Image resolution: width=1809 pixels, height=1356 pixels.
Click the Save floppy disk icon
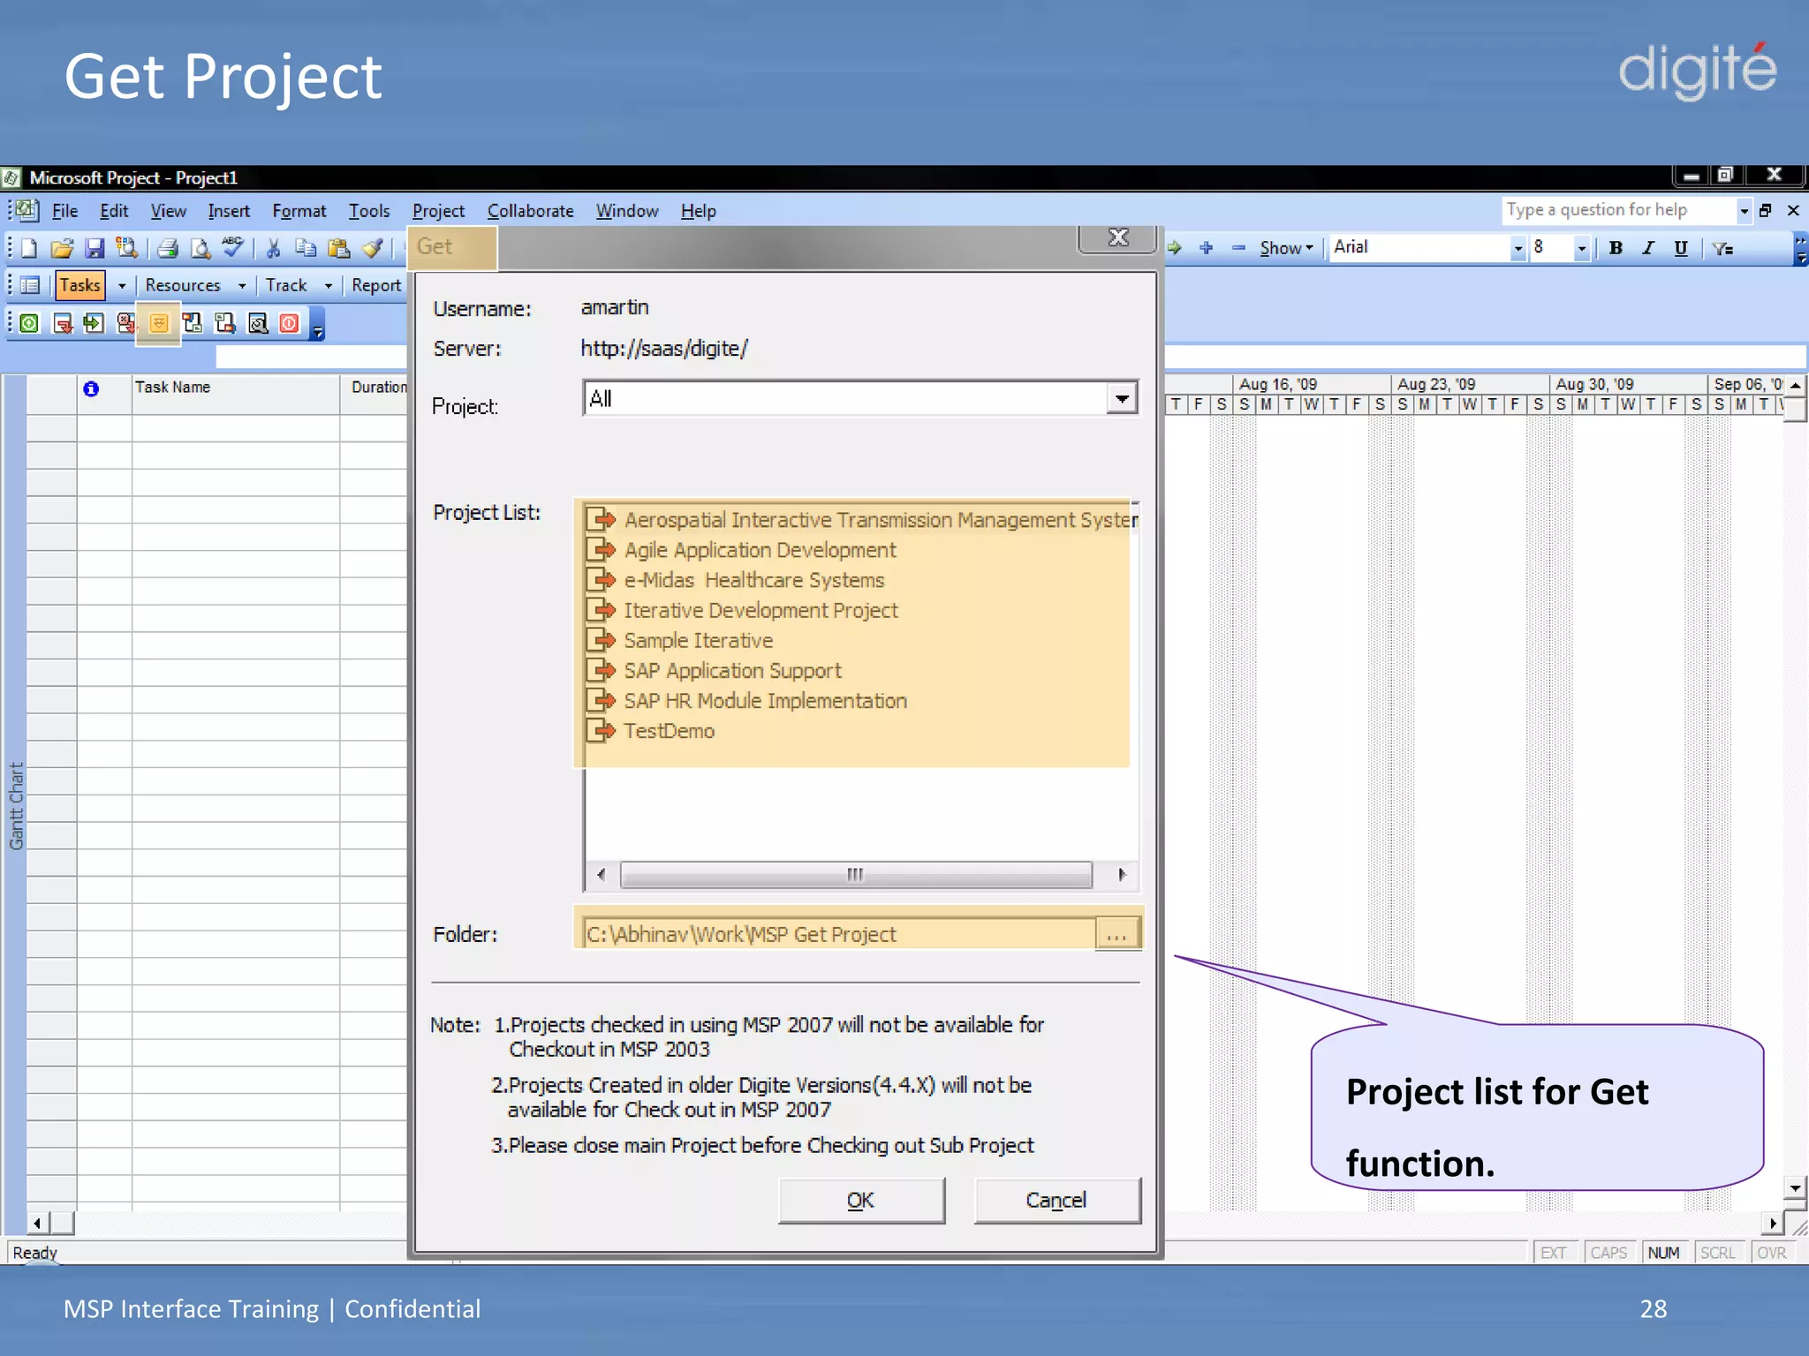(94, 248)
